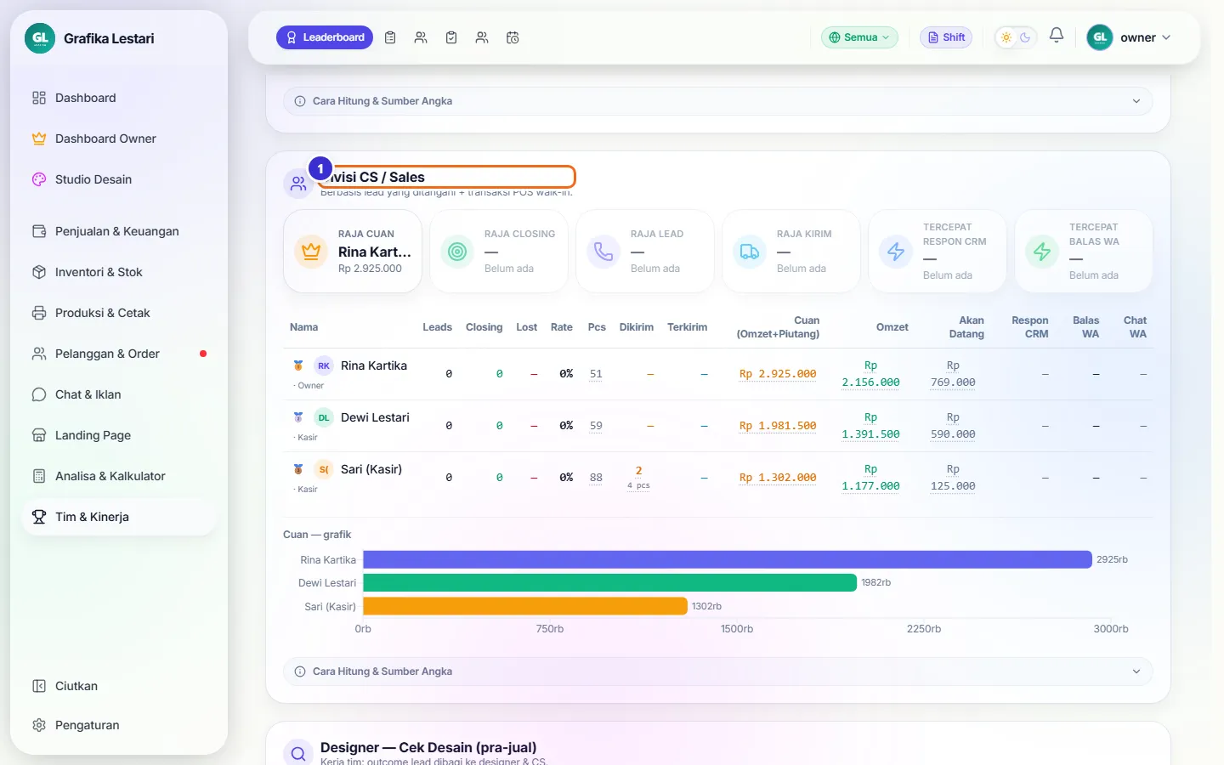Screen dimensions: 1224x765
Task: Click the Raja Kirim truck icon
Action: click(750, 252)
